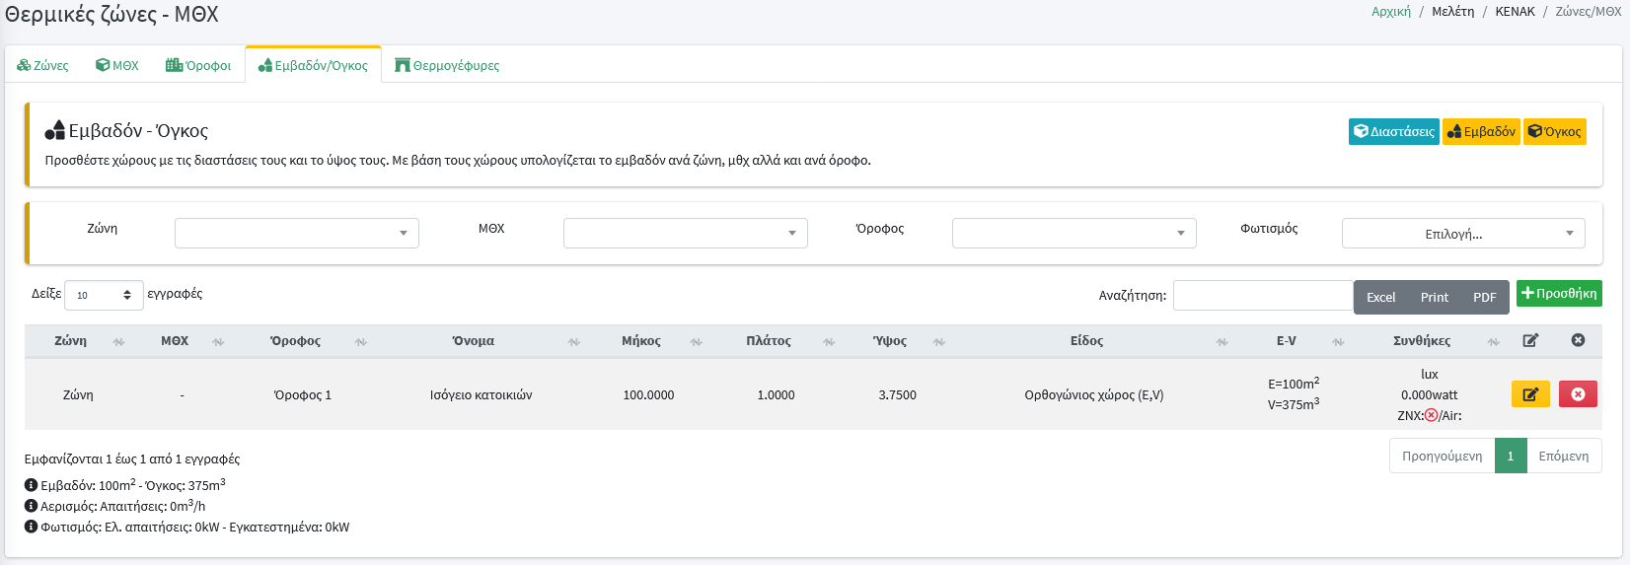1630x565 pixels.
Task: Open the Ζώνη filter dropdown
Action: click(x=296, y=234)
